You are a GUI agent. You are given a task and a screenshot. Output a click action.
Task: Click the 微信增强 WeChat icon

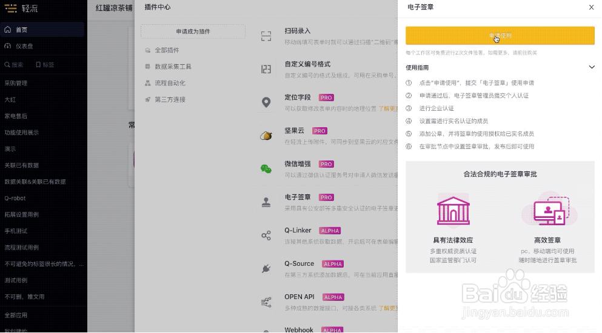click(x=266, y=169)
